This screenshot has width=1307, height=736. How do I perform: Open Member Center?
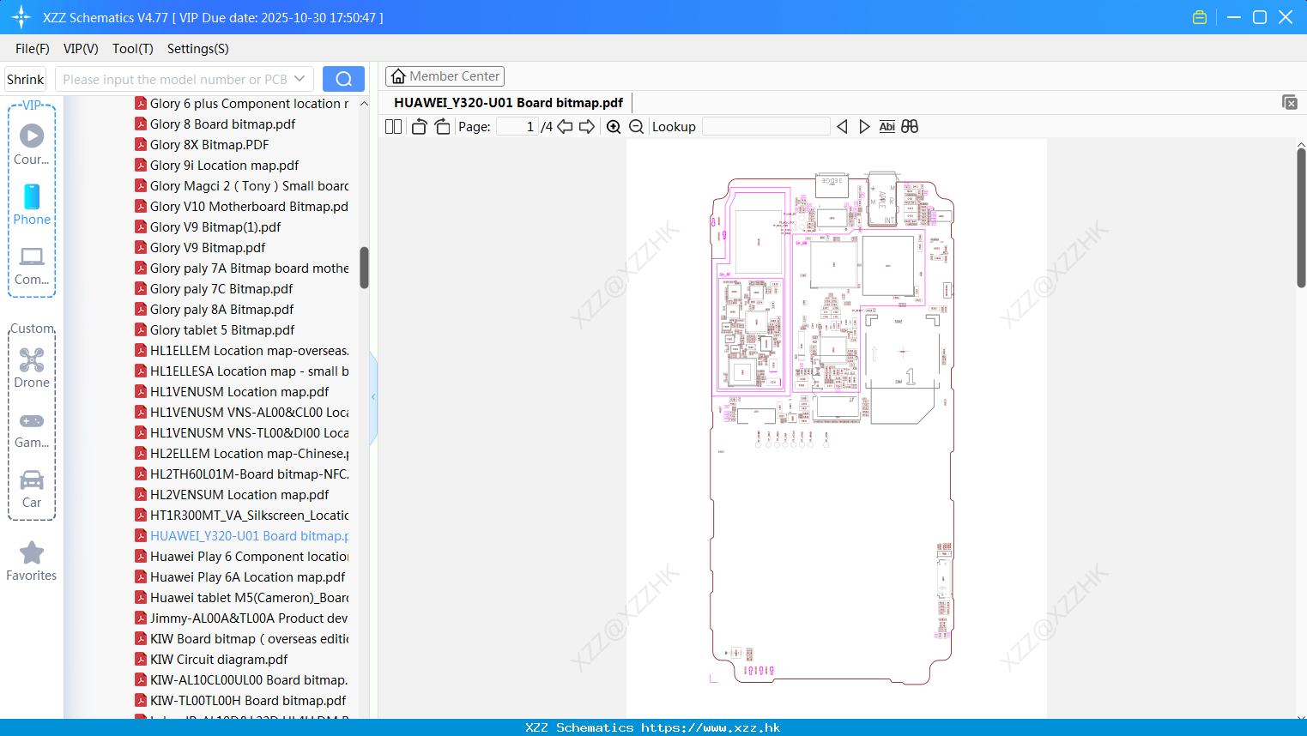445,76
